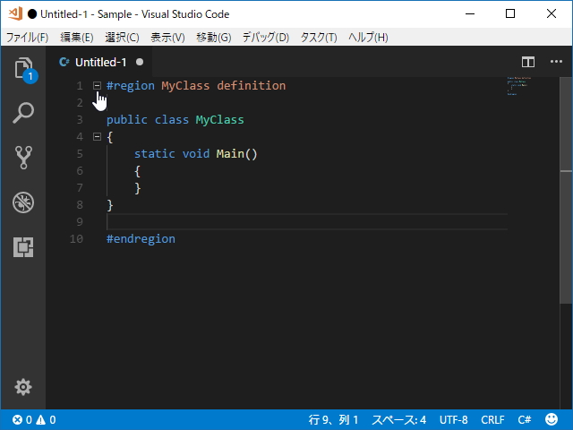This screenshot has width=573, height=430.
Task: Open the 編集(E) menu
Action: [x=77, y=37]
